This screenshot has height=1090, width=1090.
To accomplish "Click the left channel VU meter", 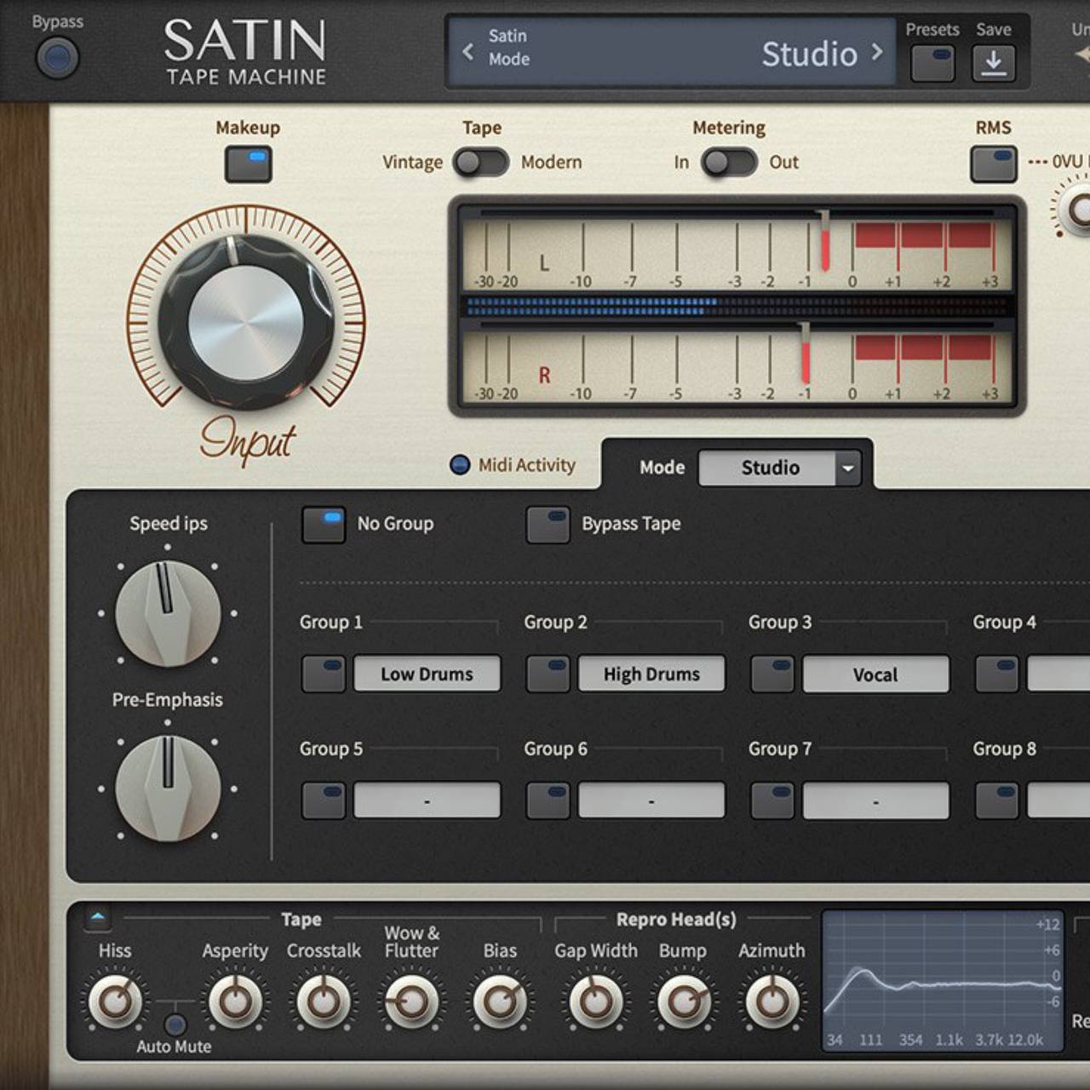I will (737, 250).
